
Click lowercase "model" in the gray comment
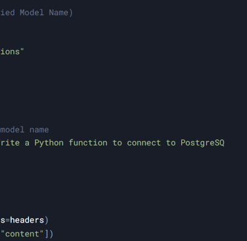(x=13, y=130)
